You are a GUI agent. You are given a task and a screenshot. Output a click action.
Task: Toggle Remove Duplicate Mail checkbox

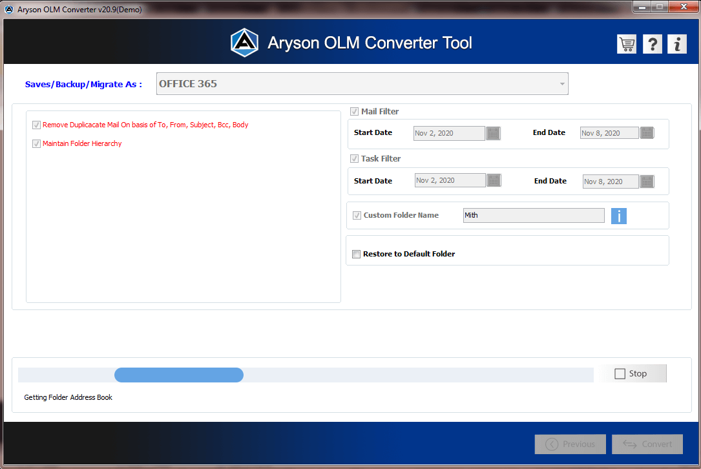(x=37, y=125)
